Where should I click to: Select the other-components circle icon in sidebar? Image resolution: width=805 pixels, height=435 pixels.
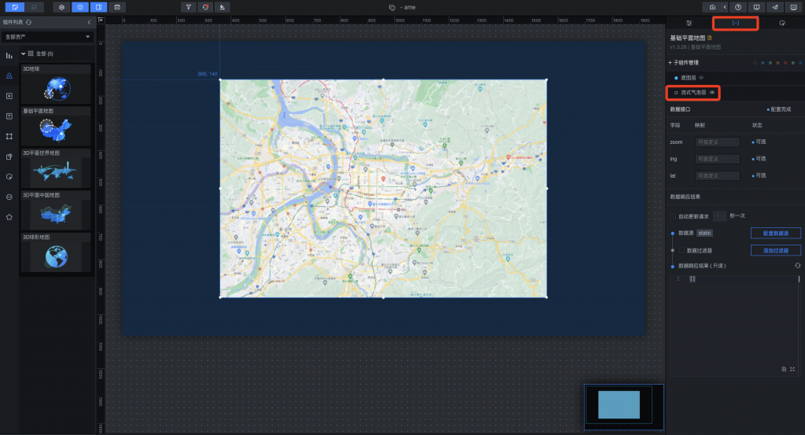click(x=9, y=197)
